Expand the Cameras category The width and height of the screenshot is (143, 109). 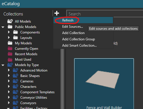(9, 81)
